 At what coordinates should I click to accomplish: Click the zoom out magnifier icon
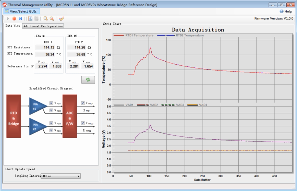pos(52,19)
